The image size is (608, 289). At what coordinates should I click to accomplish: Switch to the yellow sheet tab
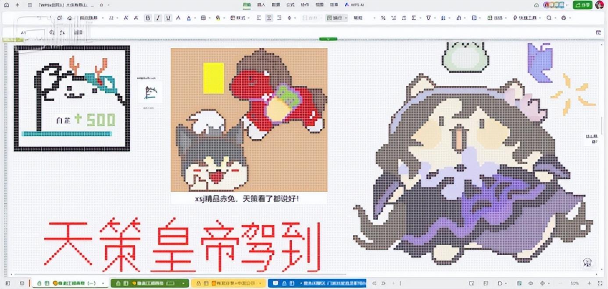[x=228, y=283]
